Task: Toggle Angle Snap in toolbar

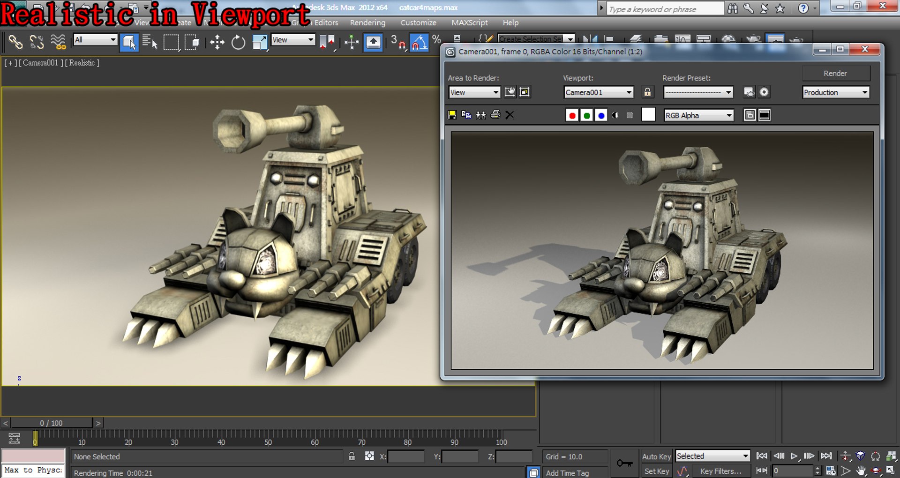Action: 419,42
